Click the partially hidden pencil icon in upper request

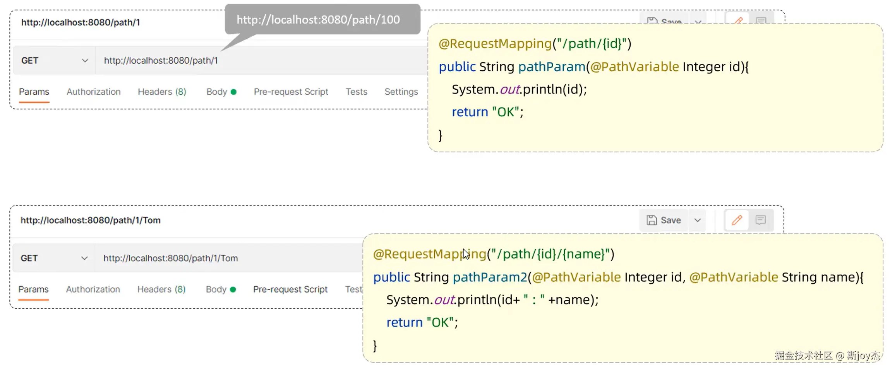click(x=738, y=20)
